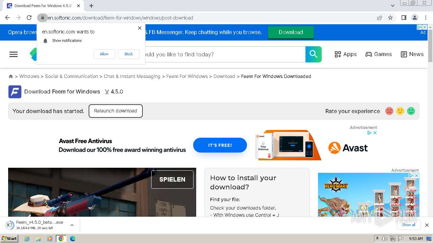Open the Chrome profile menu
433x243 pixels.
[x=415, y=18]
